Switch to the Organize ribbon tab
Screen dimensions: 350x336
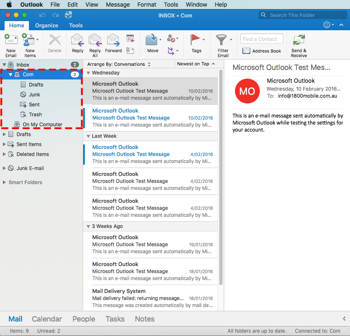pyautogui.click(x=47, y=26)
